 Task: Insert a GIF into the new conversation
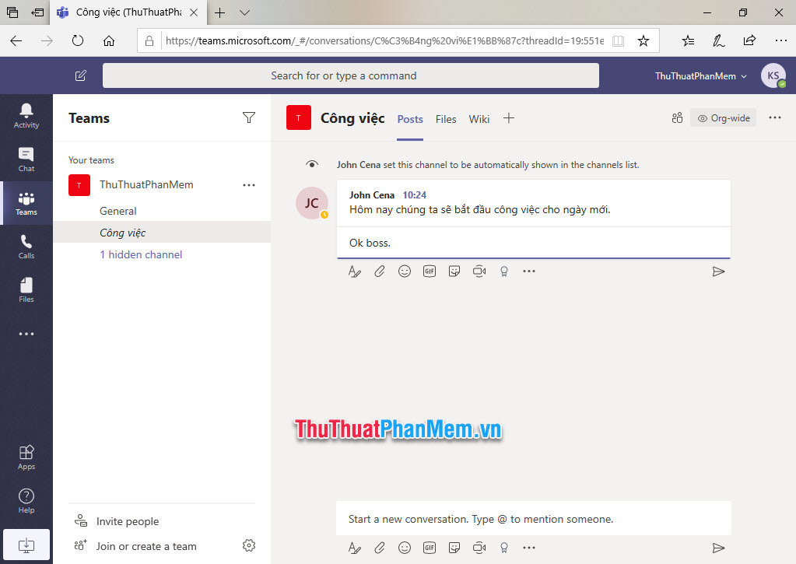(430, 548)
